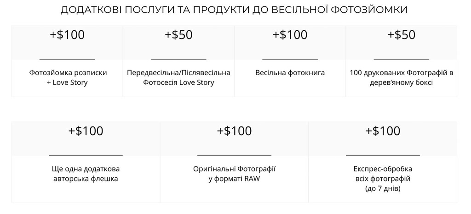Select the Ще одна додаткова авторська флешка text

click(x=86, y=174)
